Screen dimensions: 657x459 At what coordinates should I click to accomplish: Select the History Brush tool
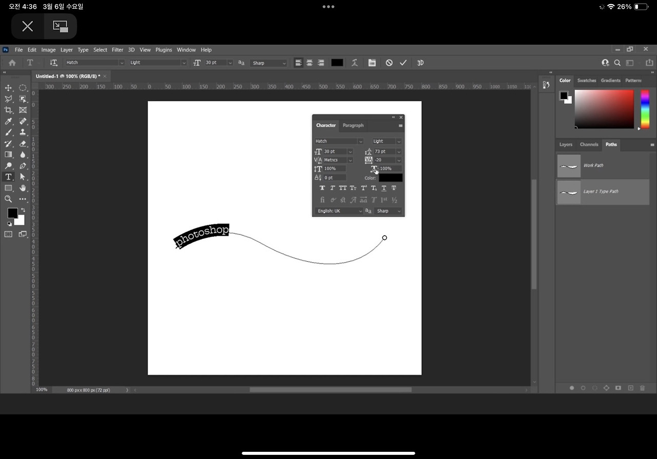pos(8,144)
